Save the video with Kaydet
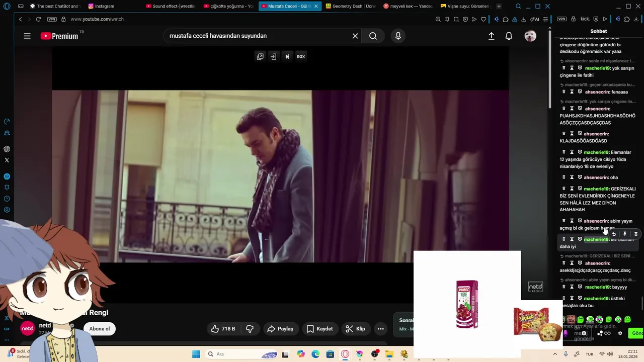The image size is (644, 362). point(320,329)
